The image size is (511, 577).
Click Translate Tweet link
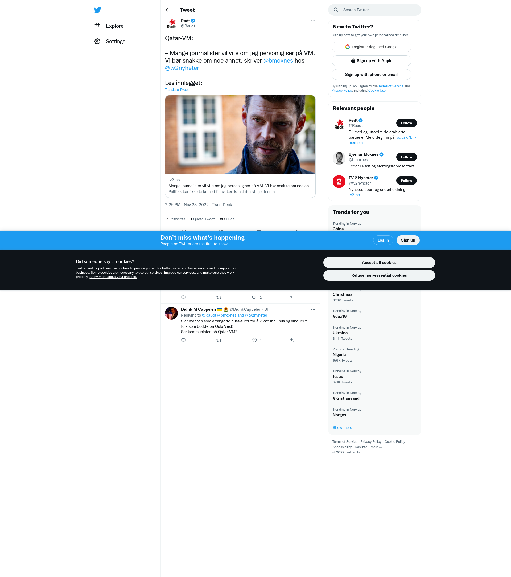coord(177,90)
